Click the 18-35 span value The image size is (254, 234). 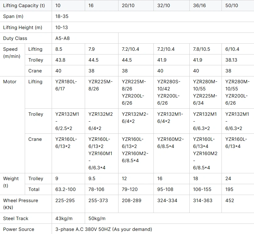click(62, 16)
